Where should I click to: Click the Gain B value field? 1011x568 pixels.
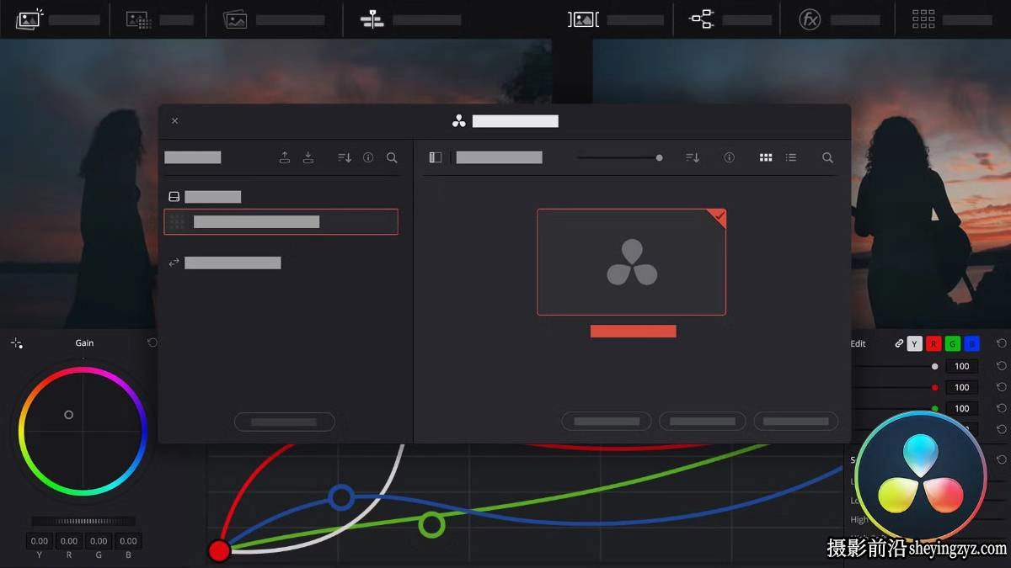click(128, 541)
